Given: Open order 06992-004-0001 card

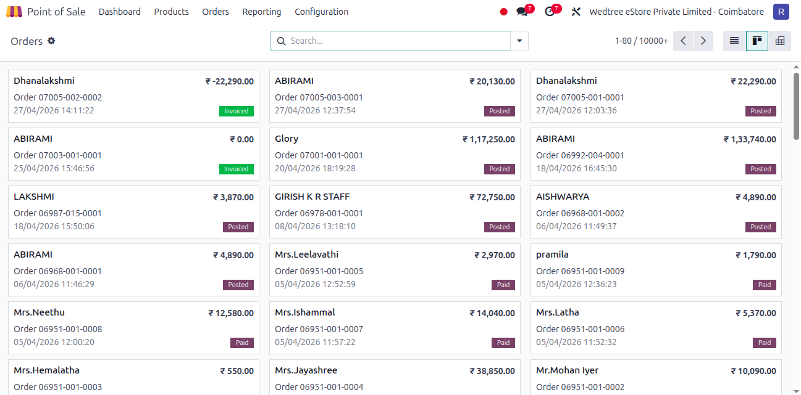Looking at the screenshot, I should click(656, 154).
